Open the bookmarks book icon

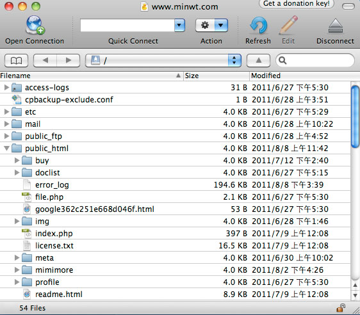pyautogui.click(x=16, y=61)
